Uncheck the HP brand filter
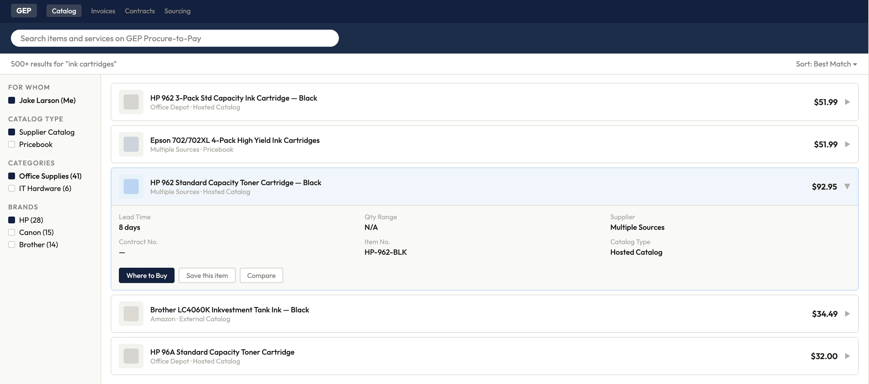 [12, 220]
